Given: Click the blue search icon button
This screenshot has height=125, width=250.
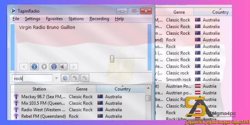Looking at the screenshot, I should [x=65, y=78].
